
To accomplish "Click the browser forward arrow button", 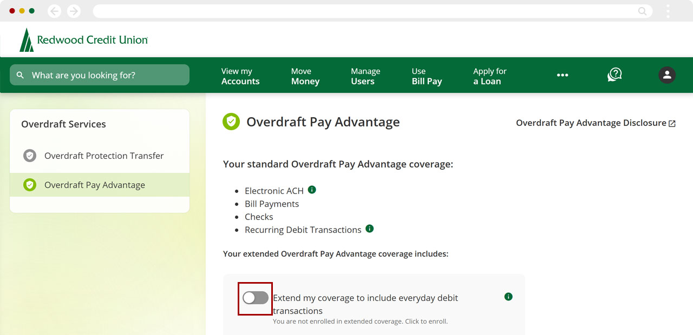I will 74,11.
